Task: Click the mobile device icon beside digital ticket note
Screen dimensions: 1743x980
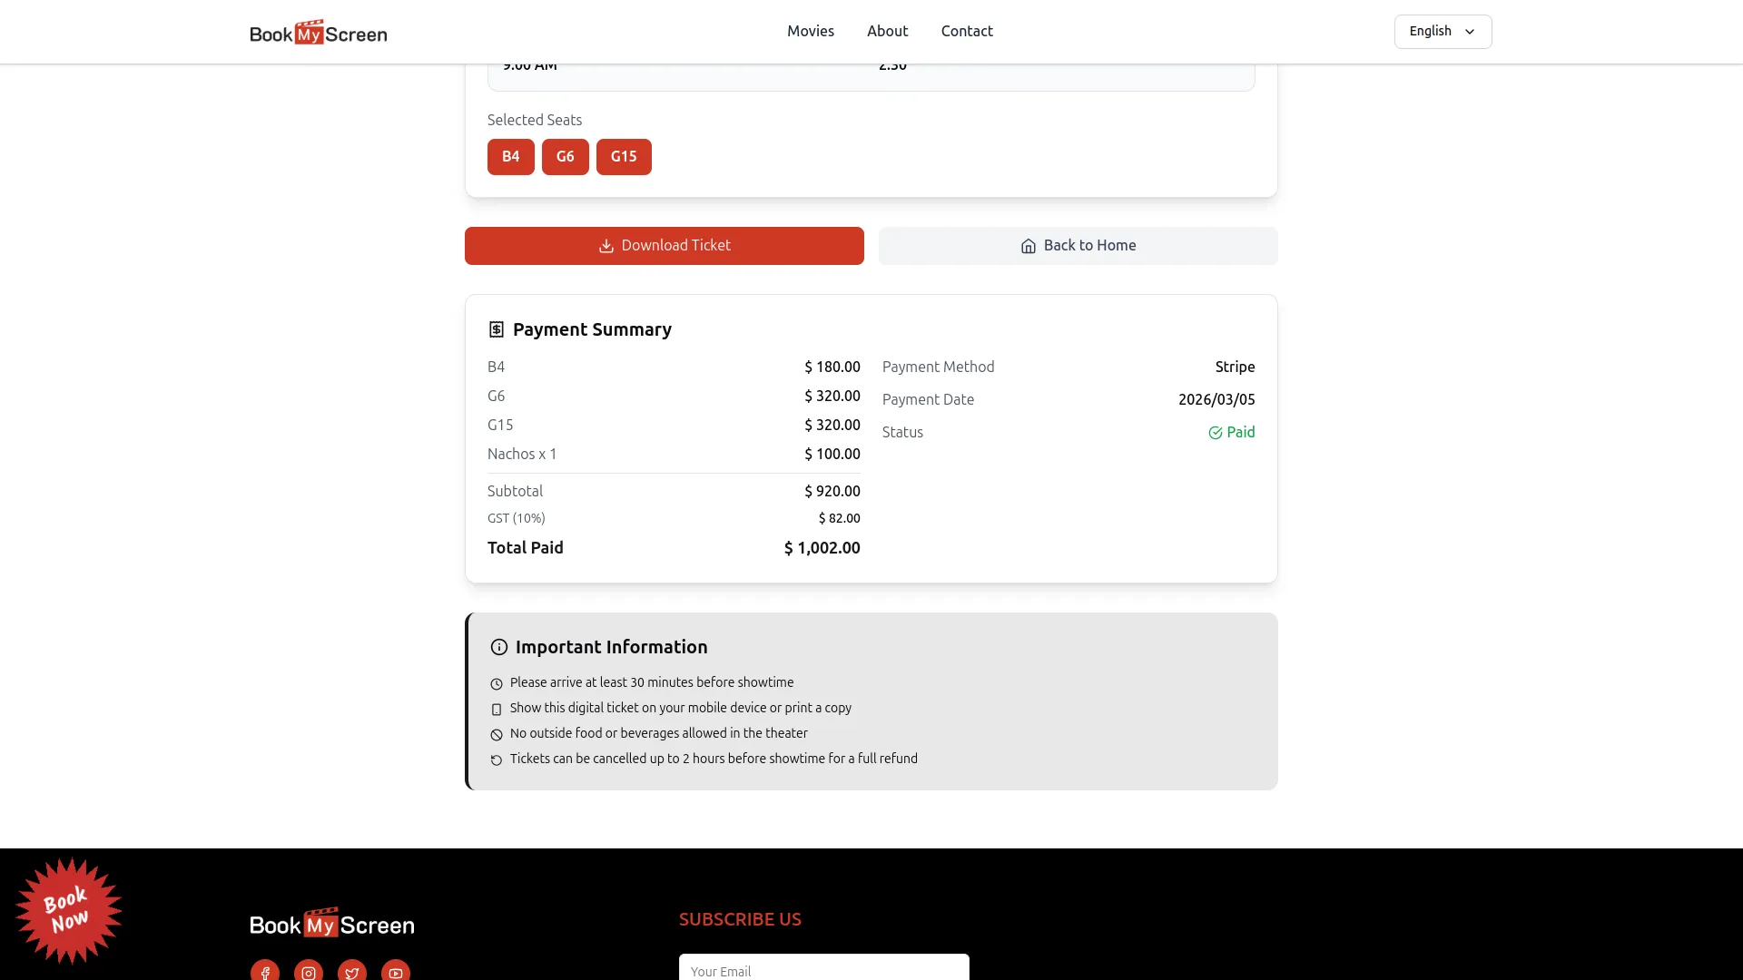Action: pyautogui.click(x=496, y=709)
